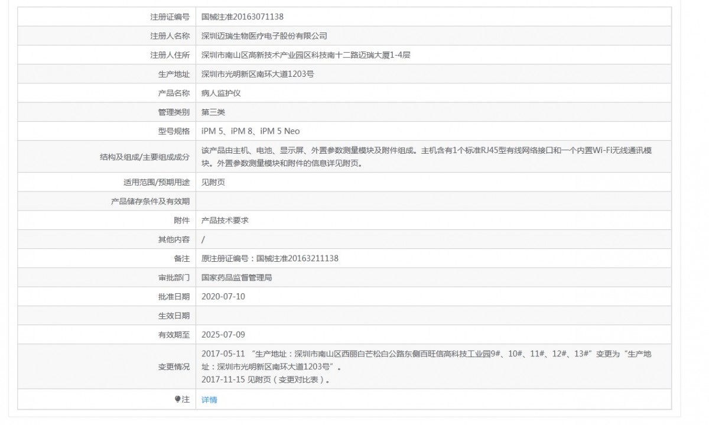Select product name 病人监护仪
This screenshot has height=425, width=709.
click(221, 93)
